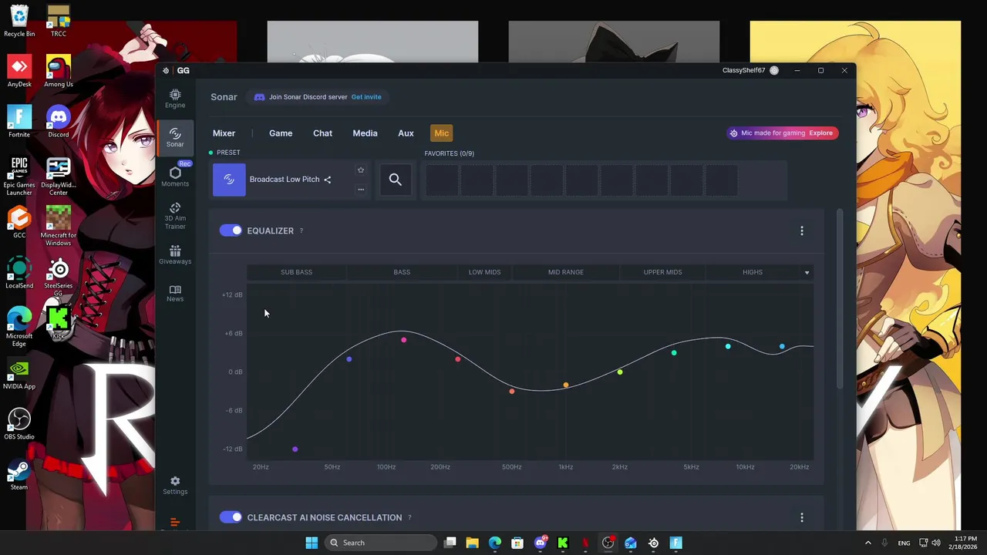Screen dimensions: 987x555
Task: Select the UPPER MIDS band header
Action: click(662, 272)
